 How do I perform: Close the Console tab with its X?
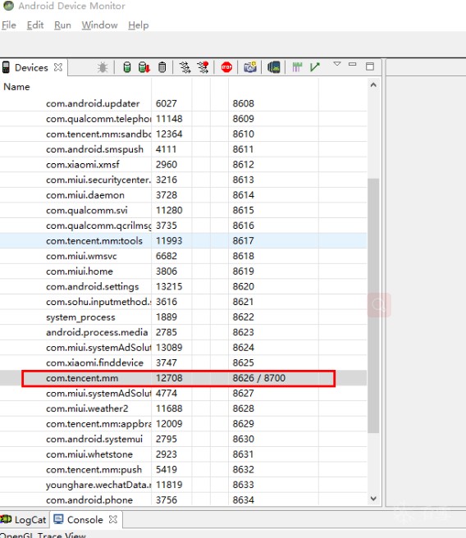(113, 519)
